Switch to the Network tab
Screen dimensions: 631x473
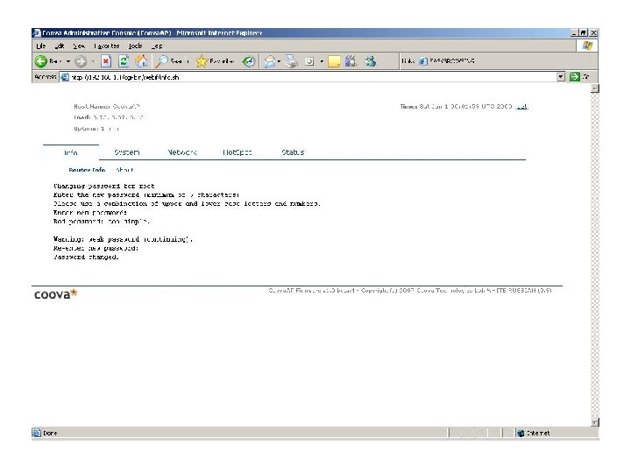point(182,152)
